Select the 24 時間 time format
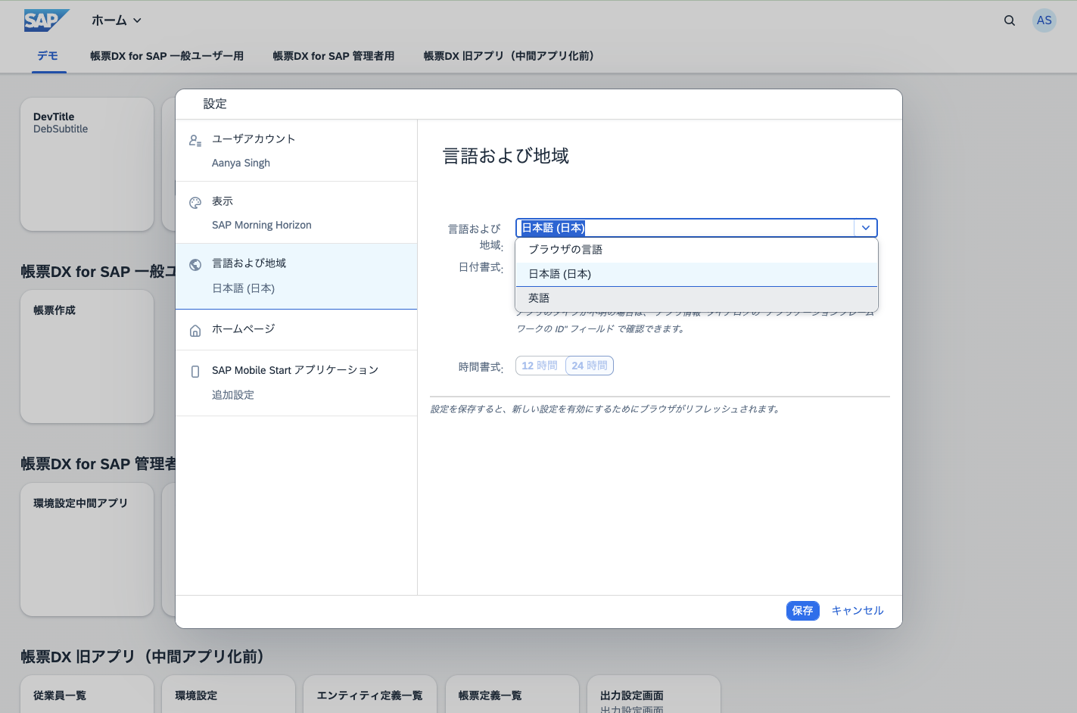The height and width of the screenshot is (713, 1077). [x=590, y=366]
